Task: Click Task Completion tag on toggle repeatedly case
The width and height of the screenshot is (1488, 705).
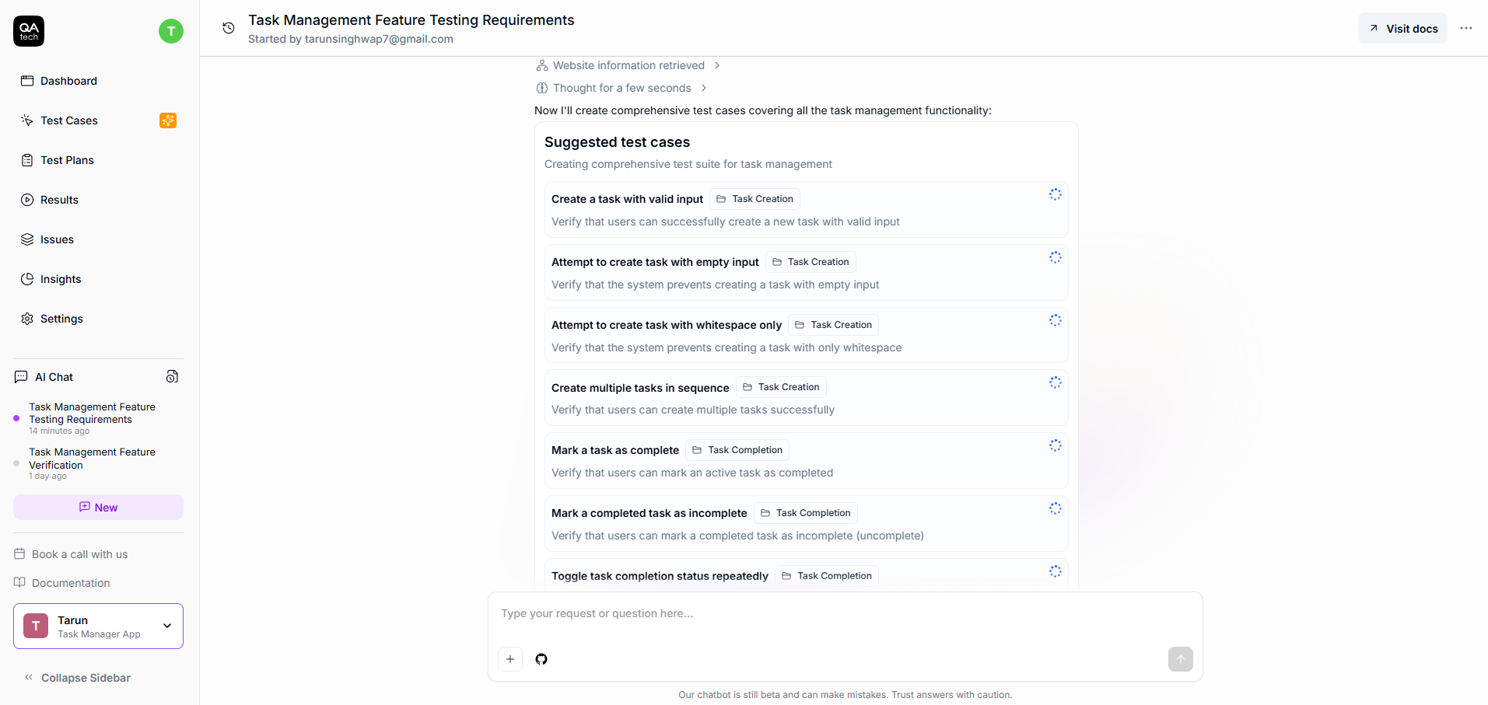Action: (827, 576)
